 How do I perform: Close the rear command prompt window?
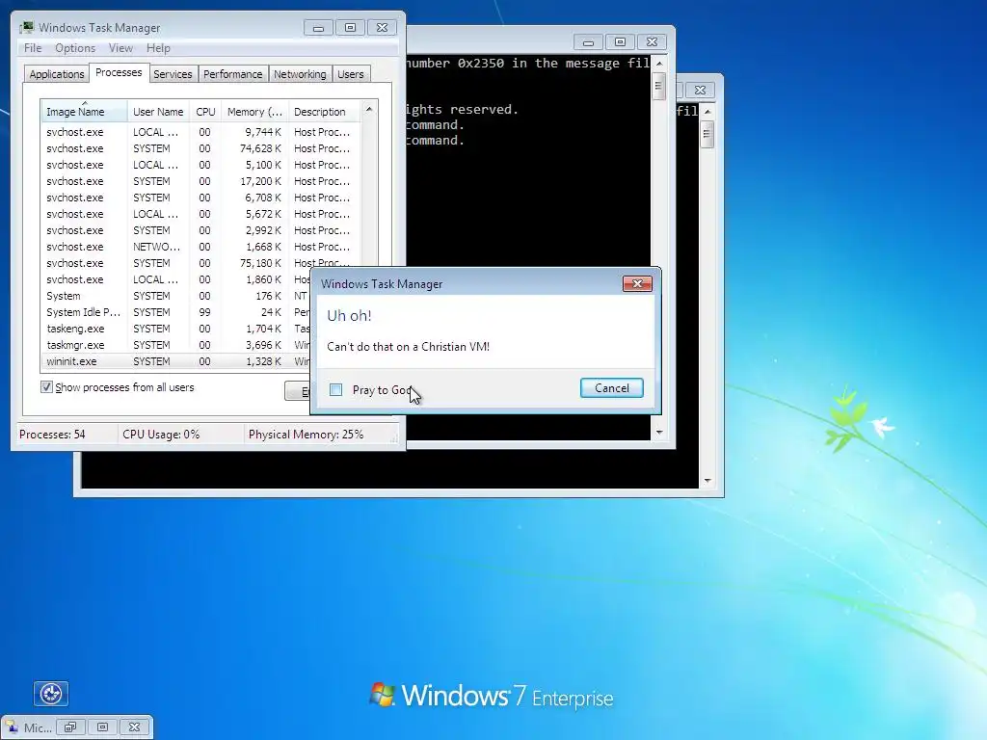point(700,90)
